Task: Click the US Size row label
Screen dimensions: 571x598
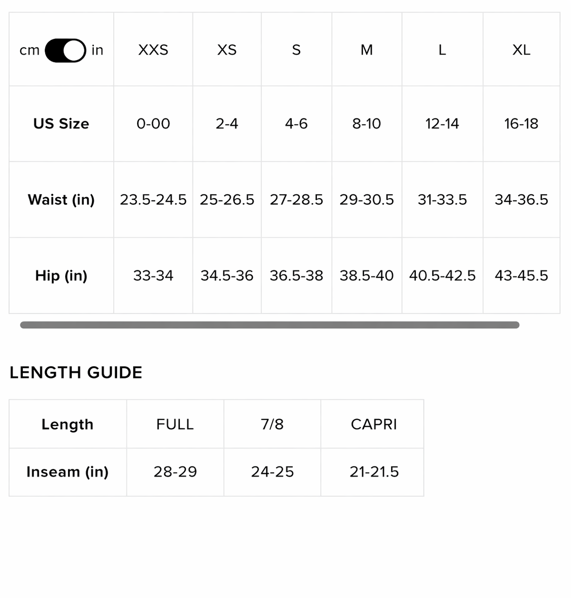Action: (61, 124)
